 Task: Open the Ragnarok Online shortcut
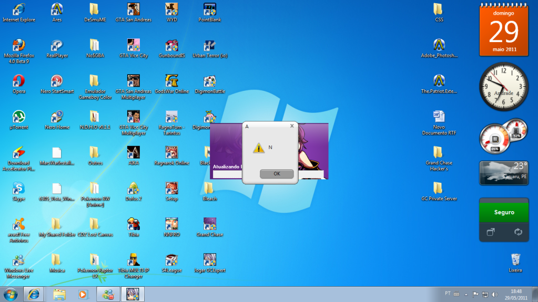(x=171, y=153)
